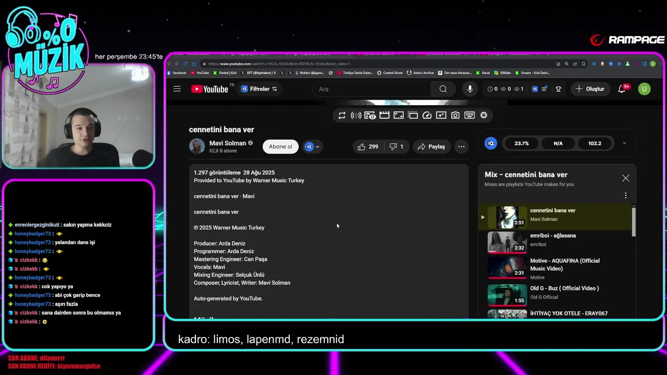Screen dimensions: 667x375
Task: Open the browser profile icon in toolbar
Action: pos(653,64)
